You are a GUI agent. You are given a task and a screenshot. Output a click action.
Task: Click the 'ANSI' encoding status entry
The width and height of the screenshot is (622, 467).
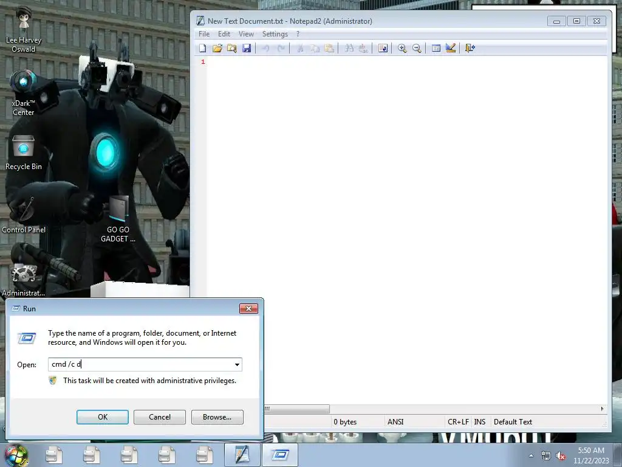395,422
